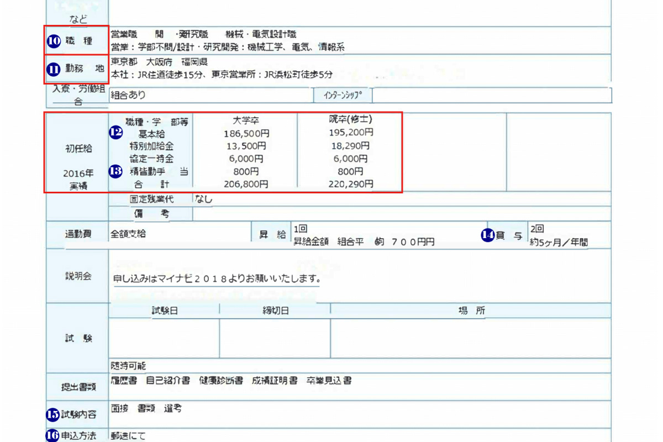Open the マイナビ2018 application text link
The image size is (663, 442).
click(217, 279)
